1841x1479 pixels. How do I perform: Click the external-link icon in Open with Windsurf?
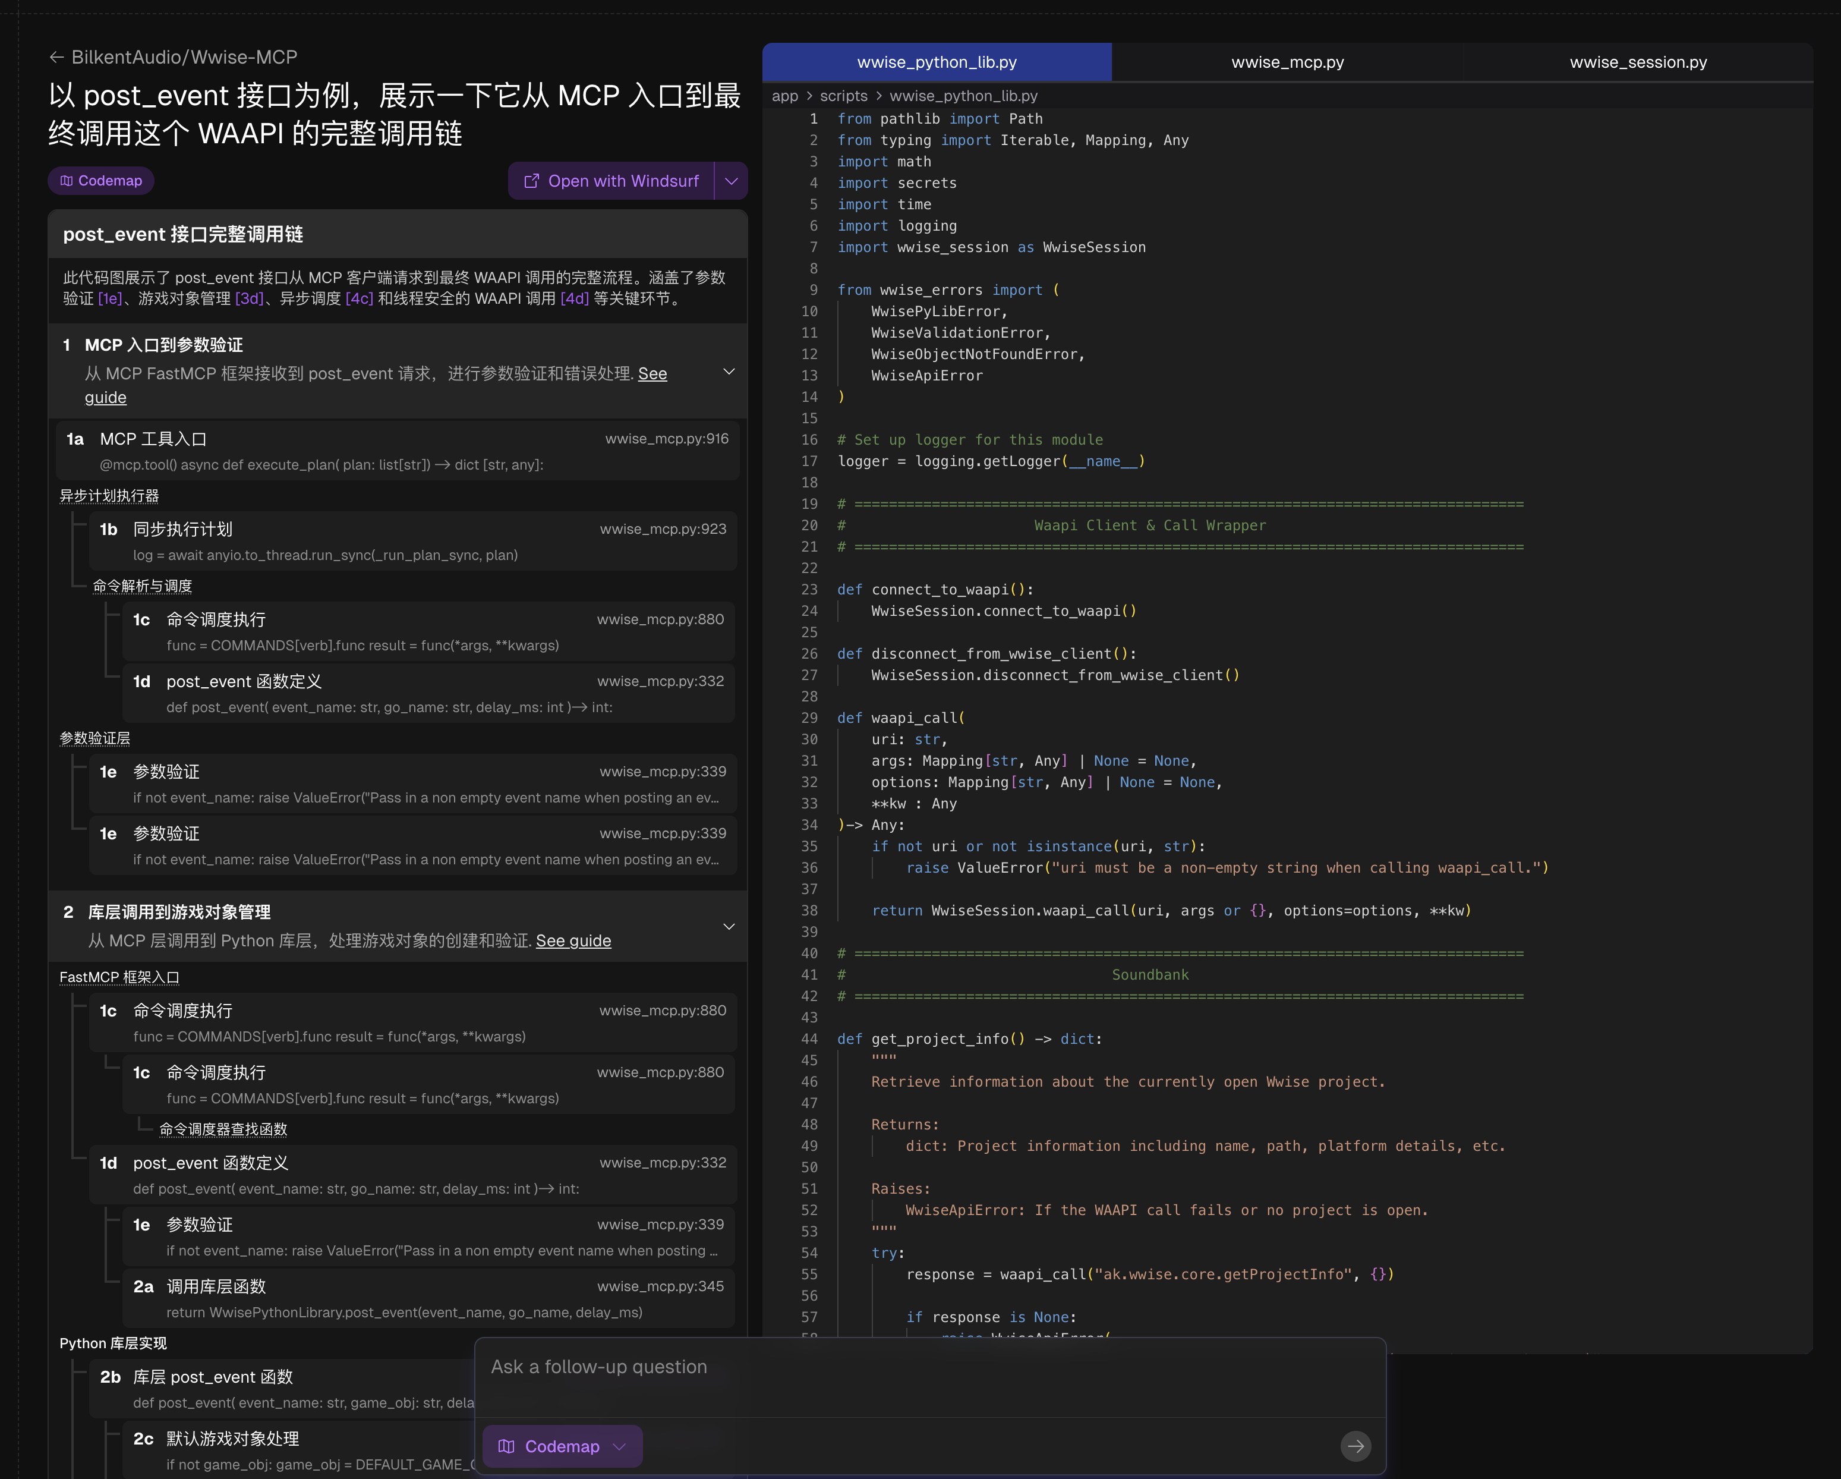[x=531, y=181]
